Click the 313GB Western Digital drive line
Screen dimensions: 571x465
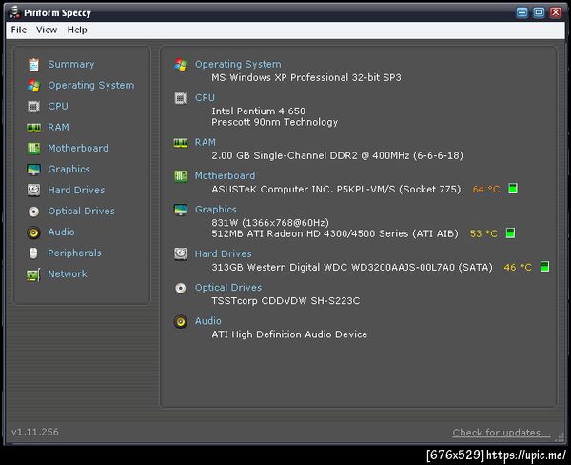pyautogui.click(x=352, y=268)
